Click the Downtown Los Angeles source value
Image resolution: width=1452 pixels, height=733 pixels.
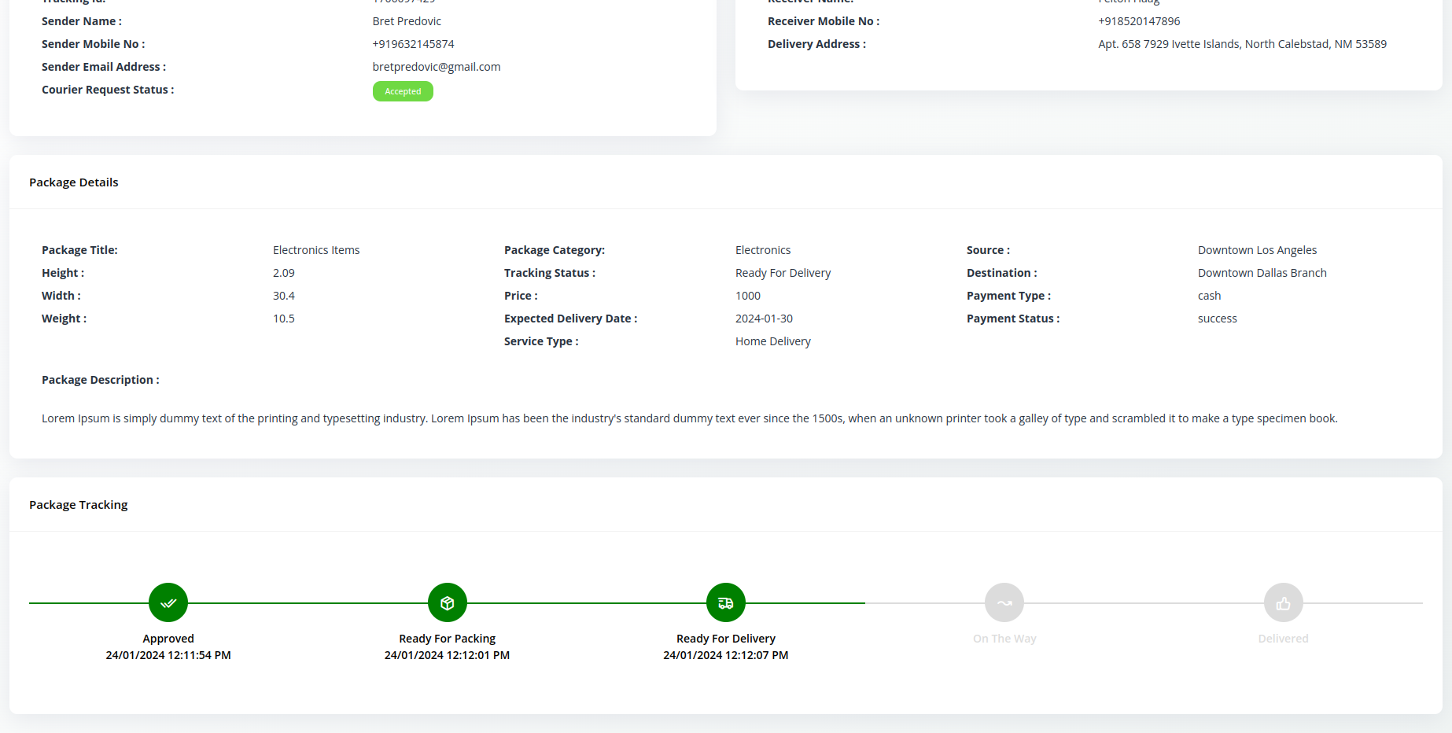(x=1257, y=250)
